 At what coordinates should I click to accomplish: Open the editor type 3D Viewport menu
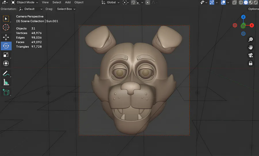coord(5,2)
